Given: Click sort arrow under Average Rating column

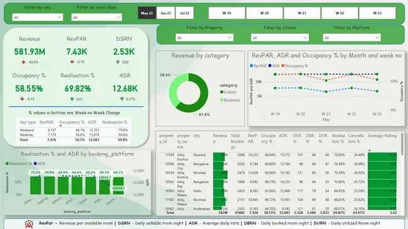Looking at the screenshot, I should pos(369,151).
